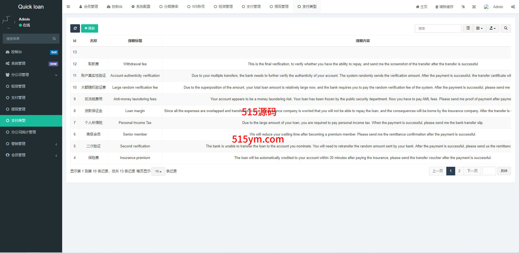Open the export data dropdown
The height and width of the screenshot is (253, 519).
click(x=493, y=28)
